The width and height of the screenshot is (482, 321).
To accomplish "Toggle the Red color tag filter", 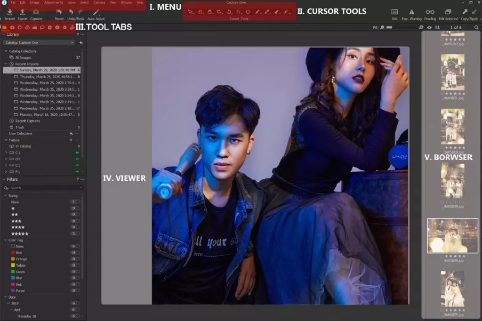I will tap(75, 253).
